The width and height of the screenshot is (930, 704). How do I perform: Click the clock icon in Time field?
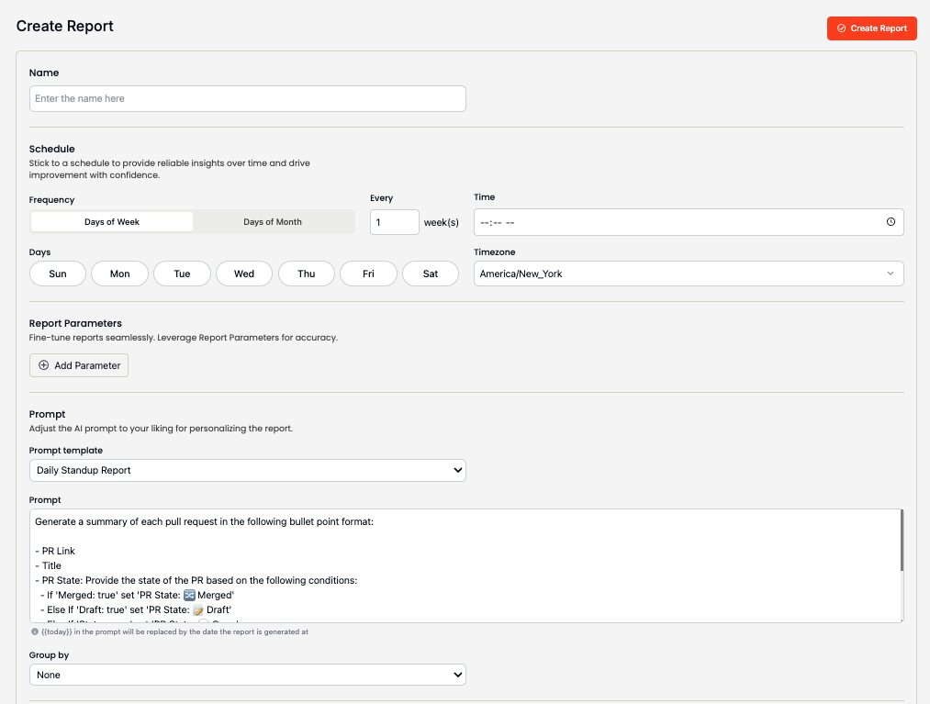891,222
